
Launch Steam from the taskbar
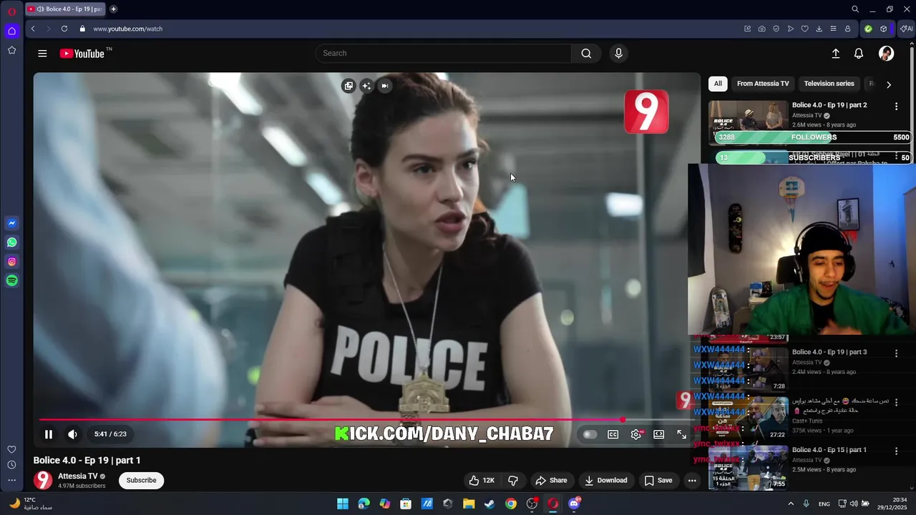pyautogui.click(x=489, y=504)
